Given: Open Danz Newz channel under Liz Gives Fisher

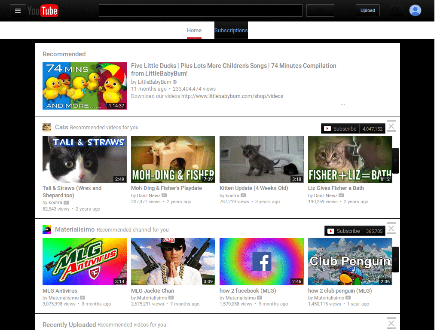Looking at the screenshot, I should pos(326,196).
